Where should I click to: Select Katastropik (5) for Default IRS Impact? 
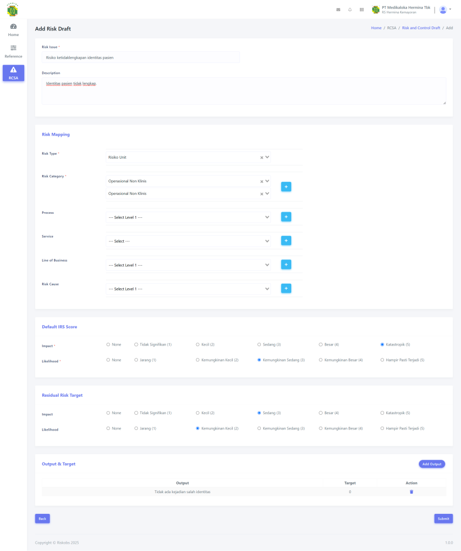(x=382, y=344)
